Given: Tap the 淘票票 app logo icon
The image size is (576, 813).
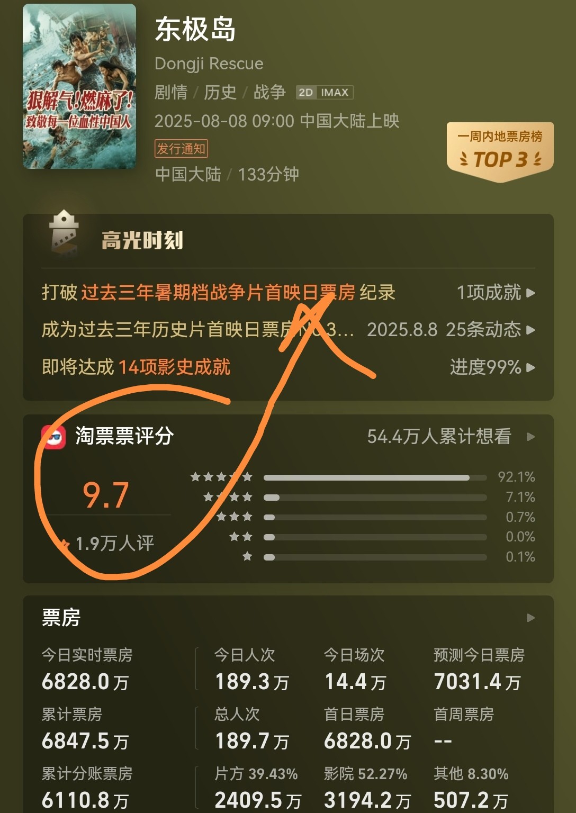Looking at the screenshot, I should (53, 437).
